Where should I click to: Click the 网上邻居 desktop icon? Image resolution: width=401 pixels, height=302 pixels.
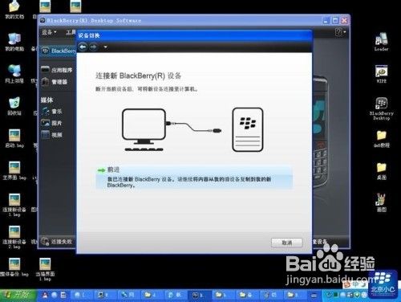pos(14,73)
